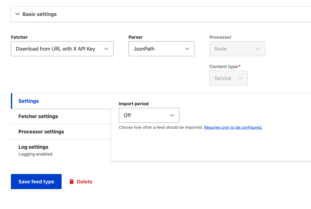
Task: Click the chevron arrow in Fetcher select
Action: coord(106,49)
